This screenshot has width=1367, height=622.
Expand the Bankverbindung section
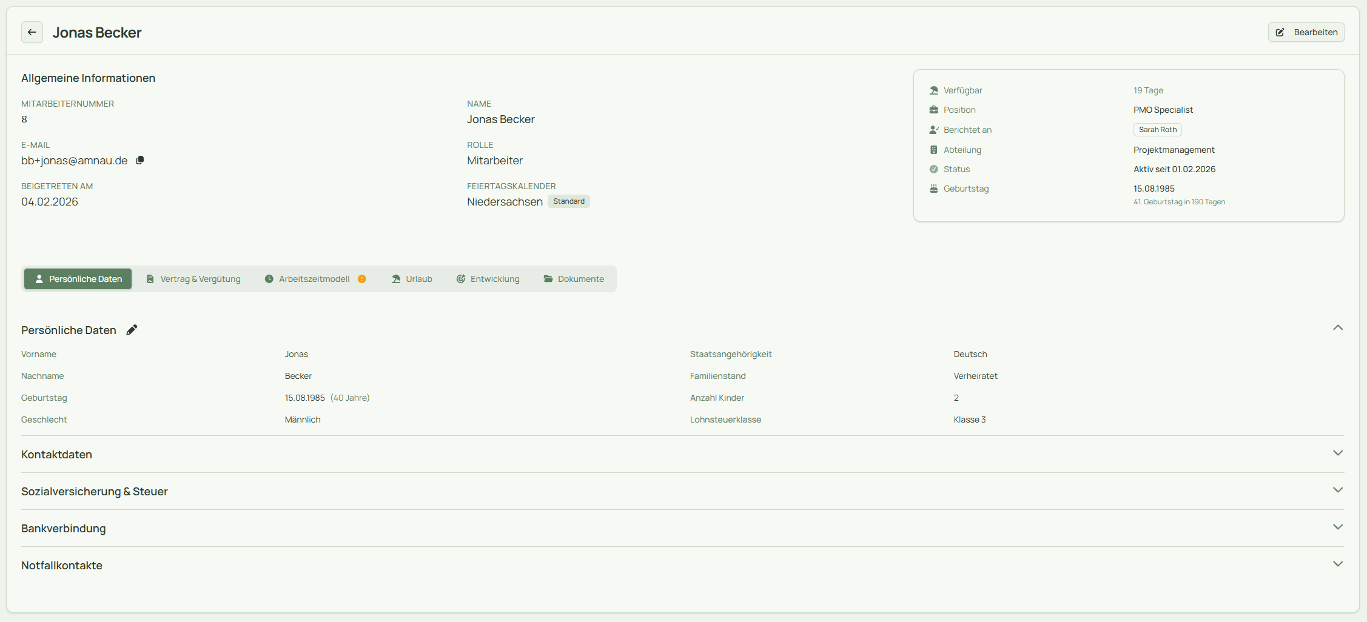click(1338, 527)
